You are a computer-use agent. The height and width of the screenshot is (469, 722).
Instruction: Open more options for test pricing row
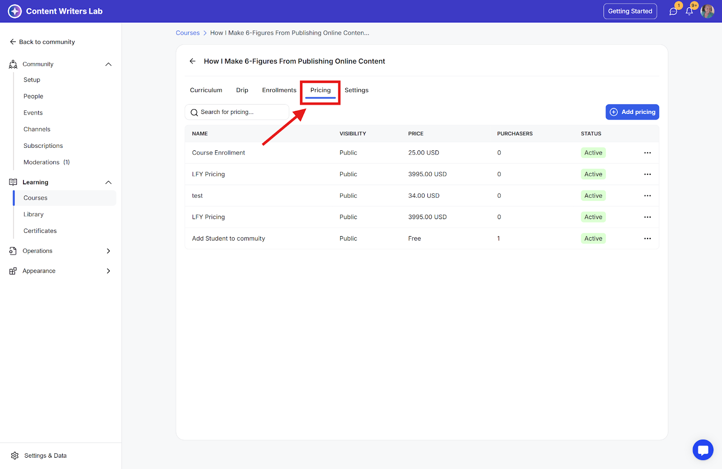648,196
